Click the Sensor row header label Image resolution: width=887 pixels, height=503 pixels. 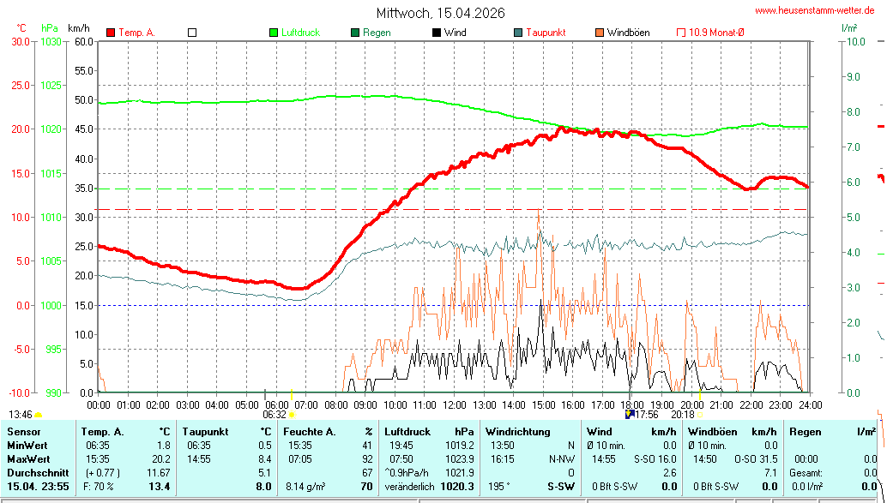pos(23,432)
